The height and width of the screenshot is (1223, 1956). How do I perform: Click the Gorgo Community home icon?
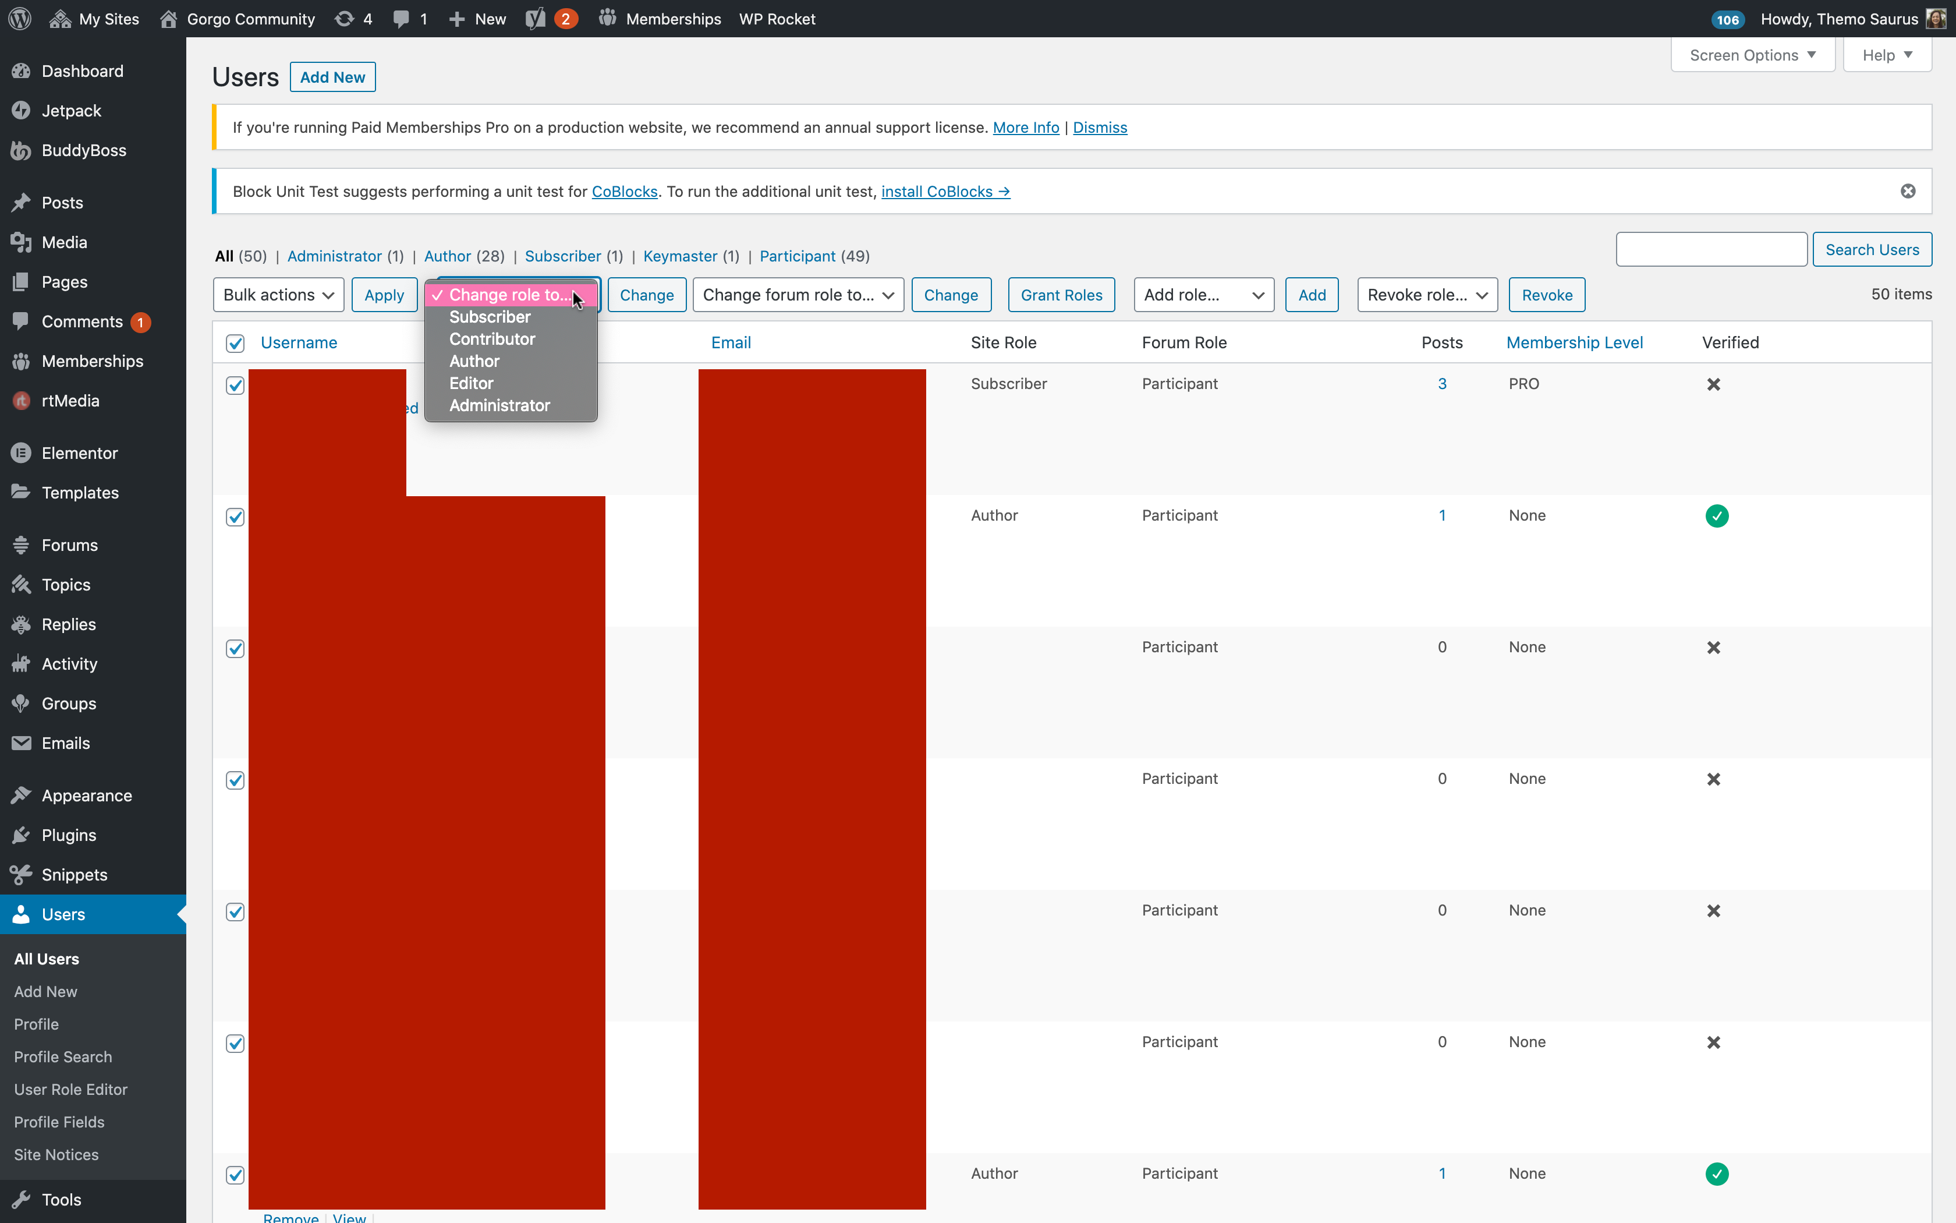(x=168, y=19)
